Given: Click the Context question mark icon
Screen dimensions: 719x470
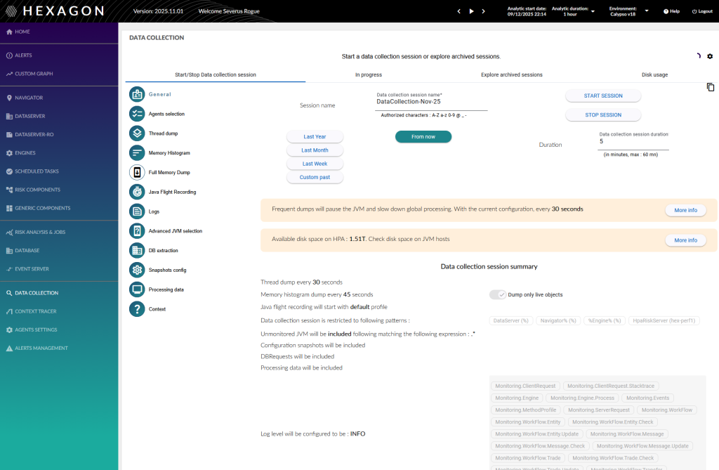Looking at the screenshot, I should [x=137, y=309].
